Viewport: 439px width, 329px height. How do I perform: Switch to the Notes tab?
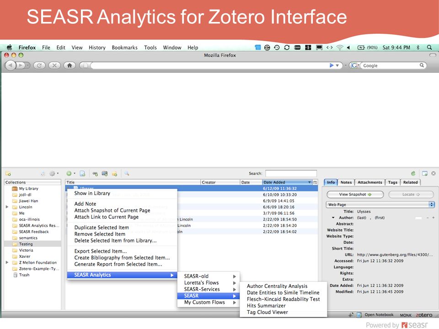pos(346,182)
